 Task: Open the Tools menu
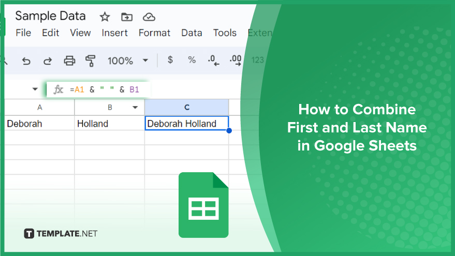pos(225,33)
